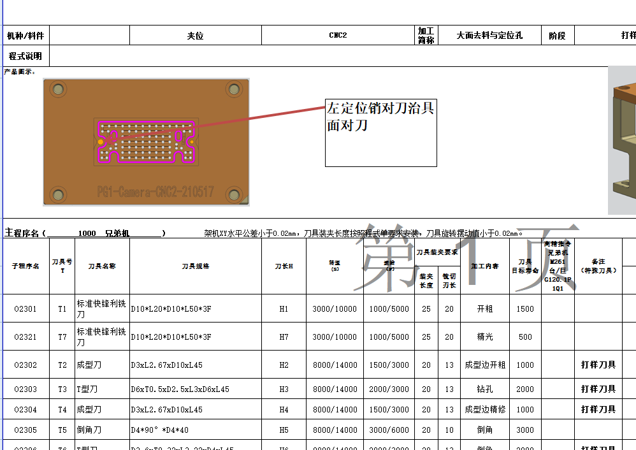Select the 钻孔 machining content cell
Screen dimensions: 636x450
click(485, 389)
